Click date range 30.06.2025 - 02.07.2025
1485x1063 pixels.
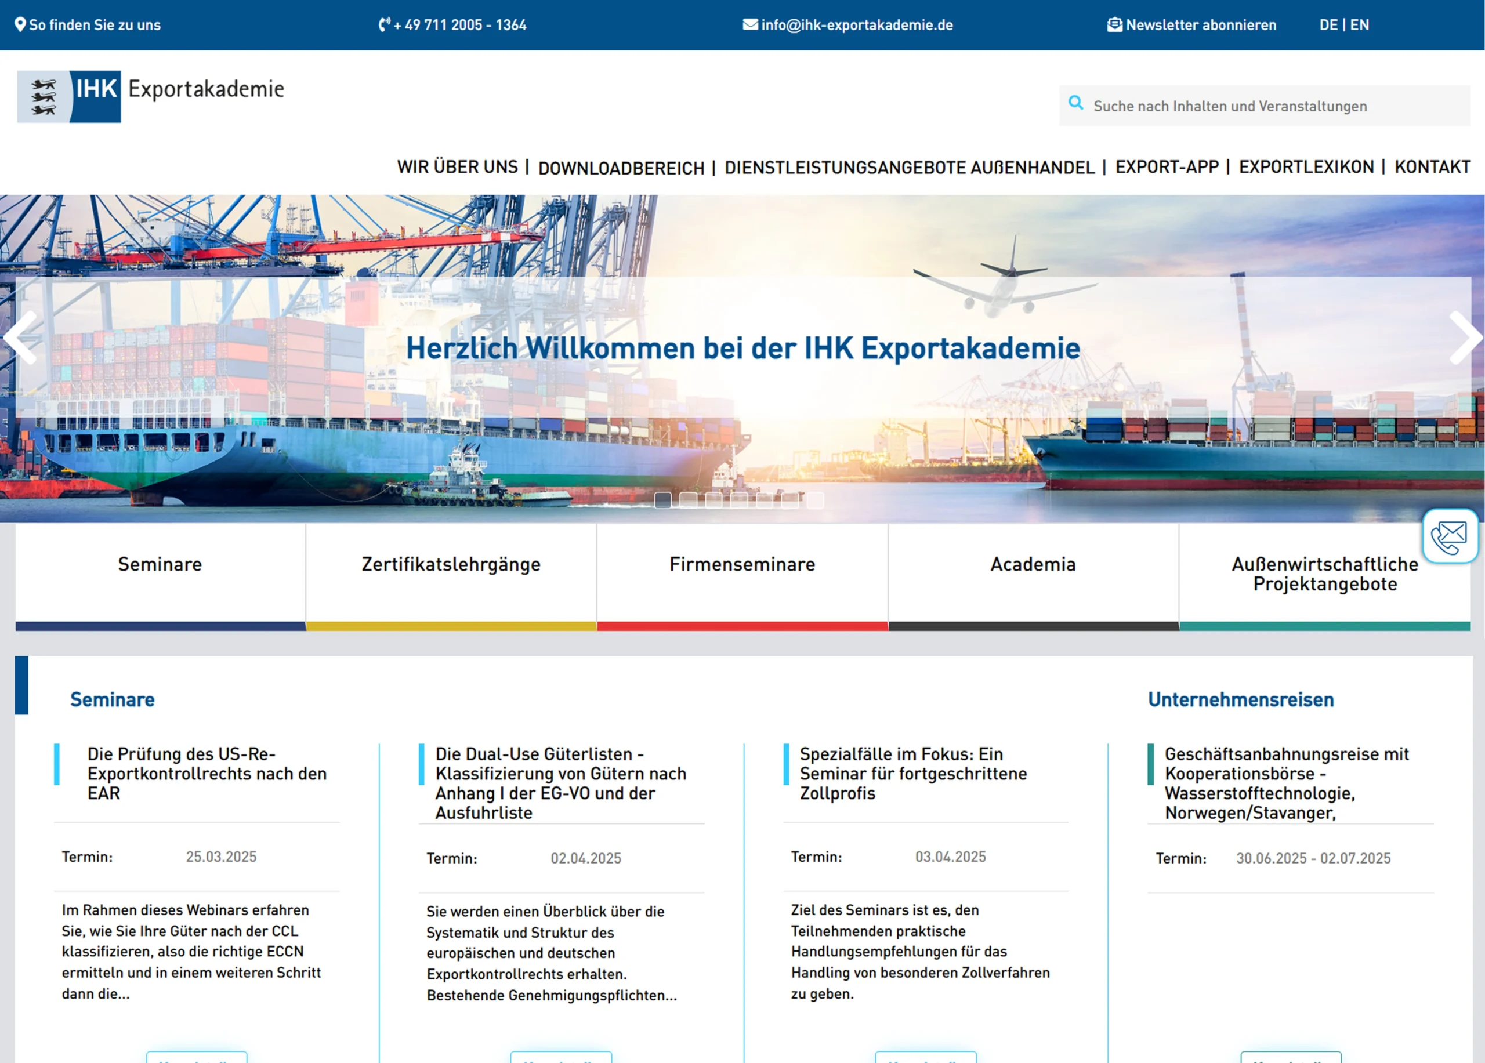1313,858
